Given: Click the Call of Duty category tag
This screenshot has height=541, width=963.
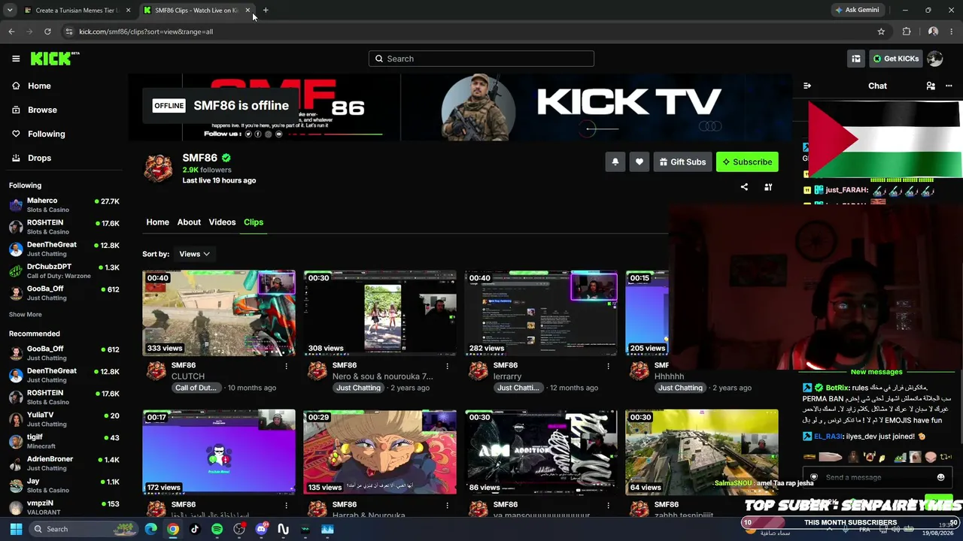Looking at the screenshot, I should (196, 388).
